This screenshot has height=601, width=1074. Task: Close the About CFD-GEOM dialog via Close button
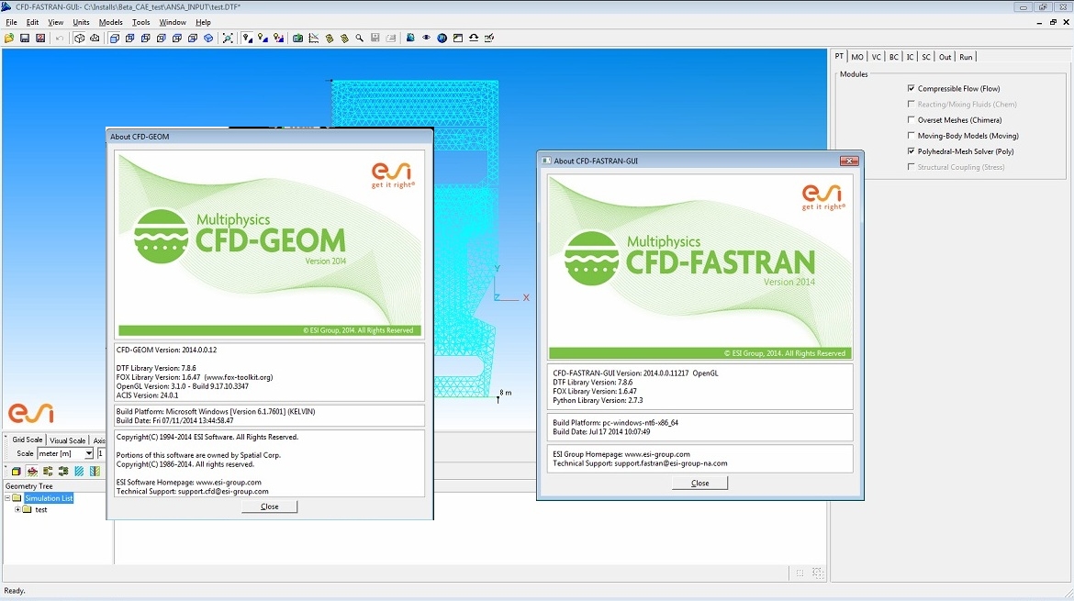pyautogui.click(x=269, y=506)
